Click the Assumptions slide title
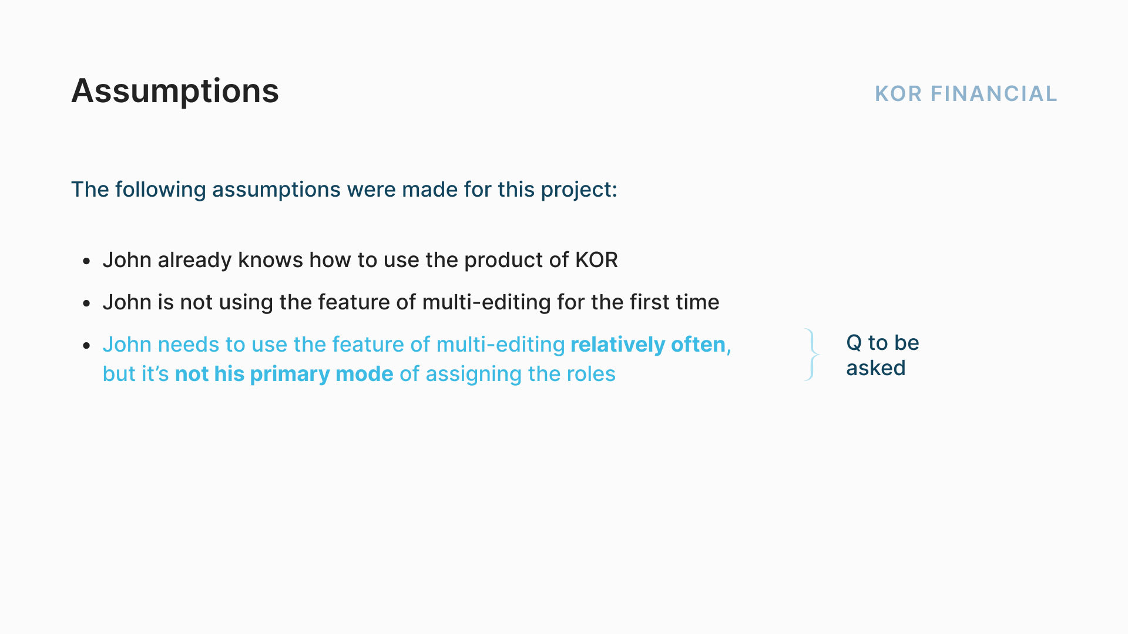The image size is (1128, 634). (175, 92)
